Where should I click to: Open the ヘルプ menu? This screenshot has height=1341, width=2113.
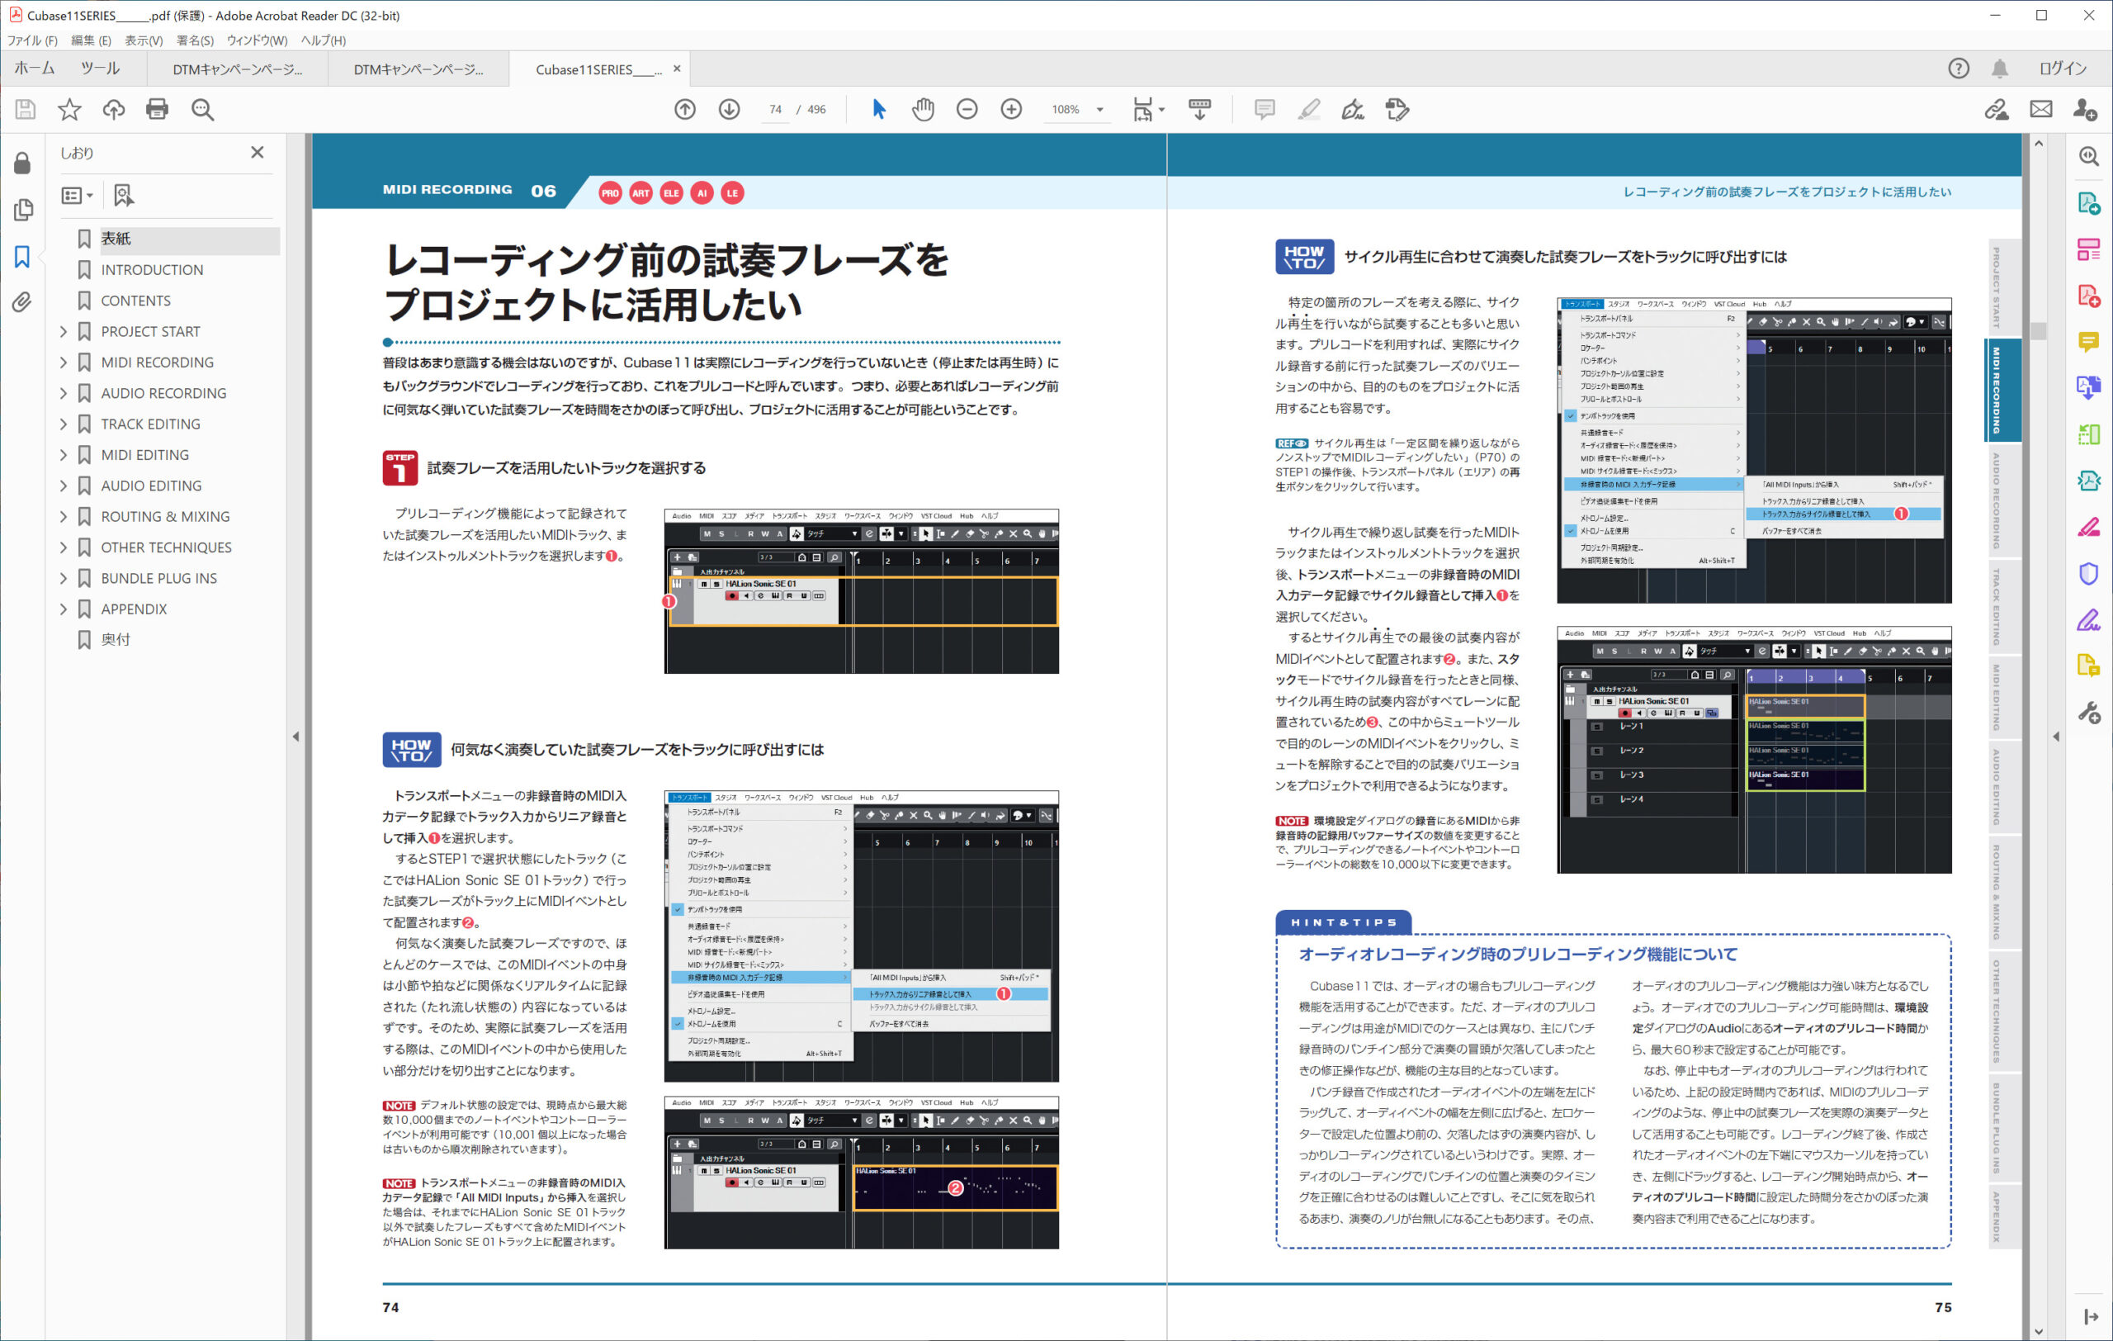323,40
